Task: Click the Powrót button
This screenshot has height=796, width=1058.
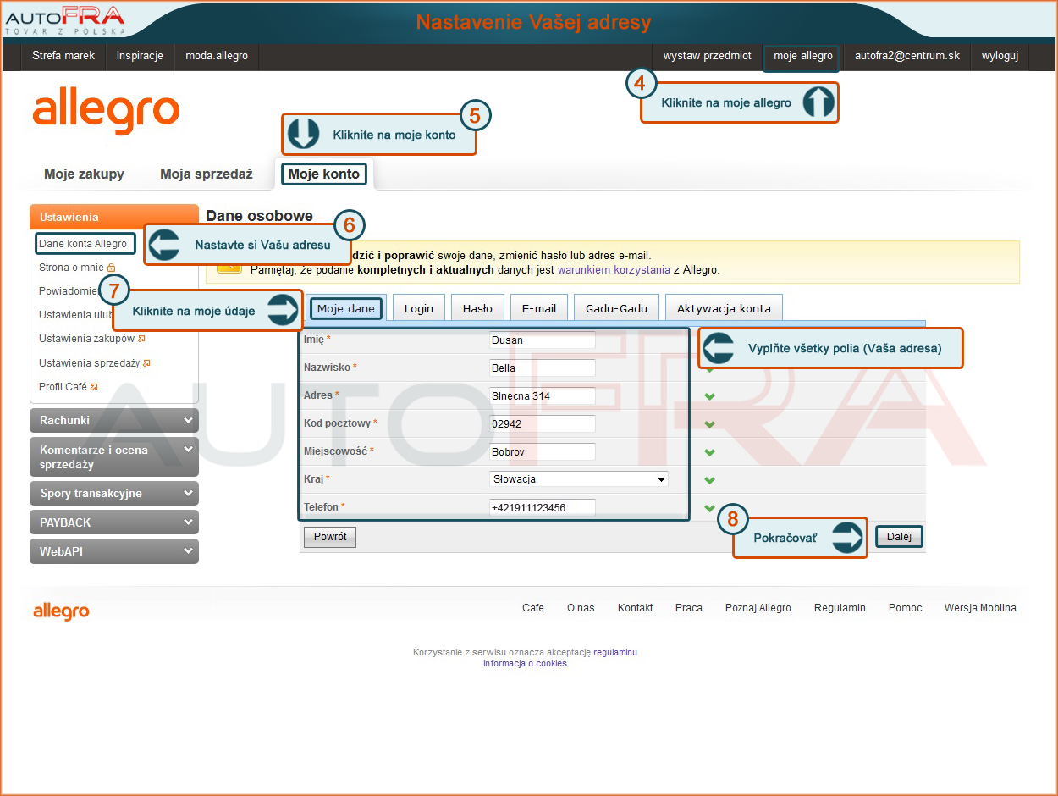Action: tap(330, 537)
